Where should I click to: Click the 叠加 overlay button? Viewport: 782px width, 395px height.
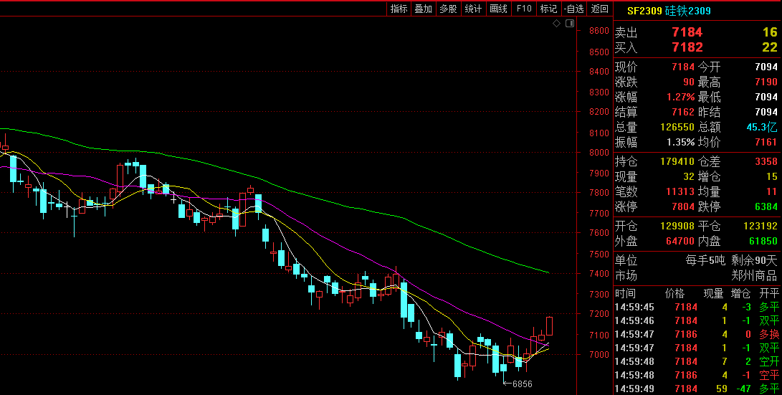click(x=423, y=9)
